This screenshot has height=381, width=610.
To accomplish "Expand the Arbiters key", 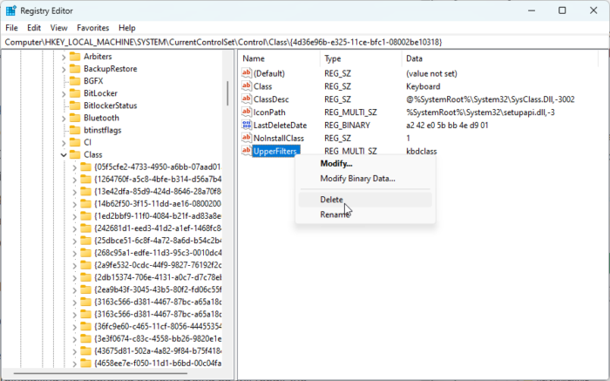I will click(64, 57).
